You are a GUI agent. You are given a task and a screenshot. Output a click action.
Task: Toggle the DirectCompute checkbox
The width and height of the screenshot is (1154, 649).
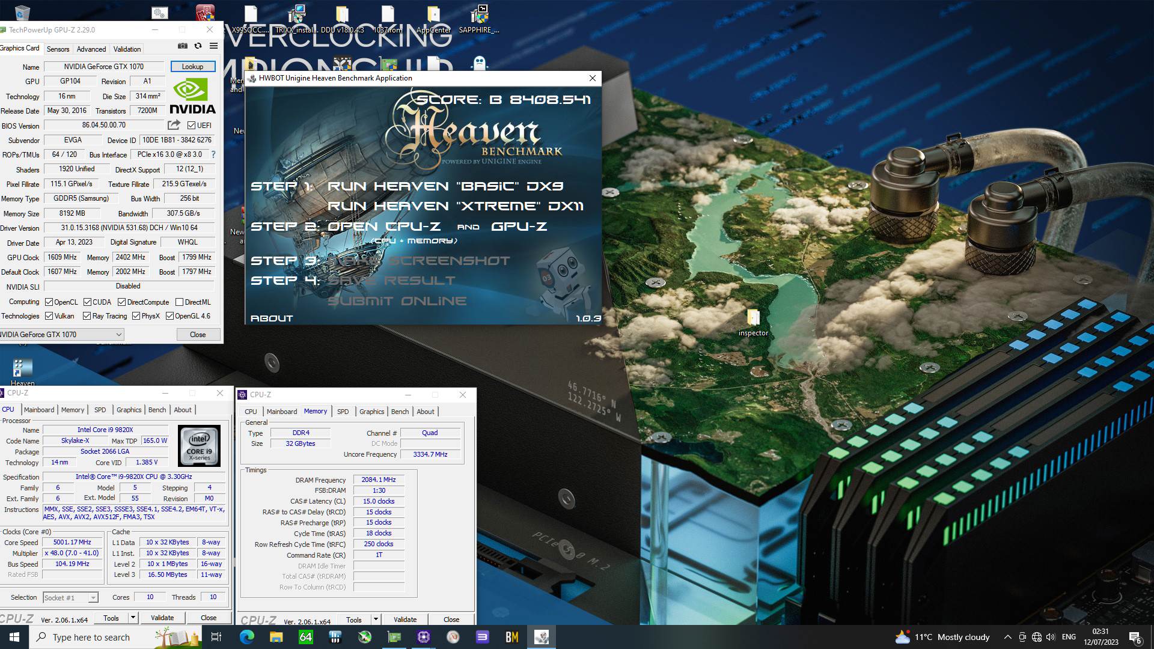[x=121, y=302]
